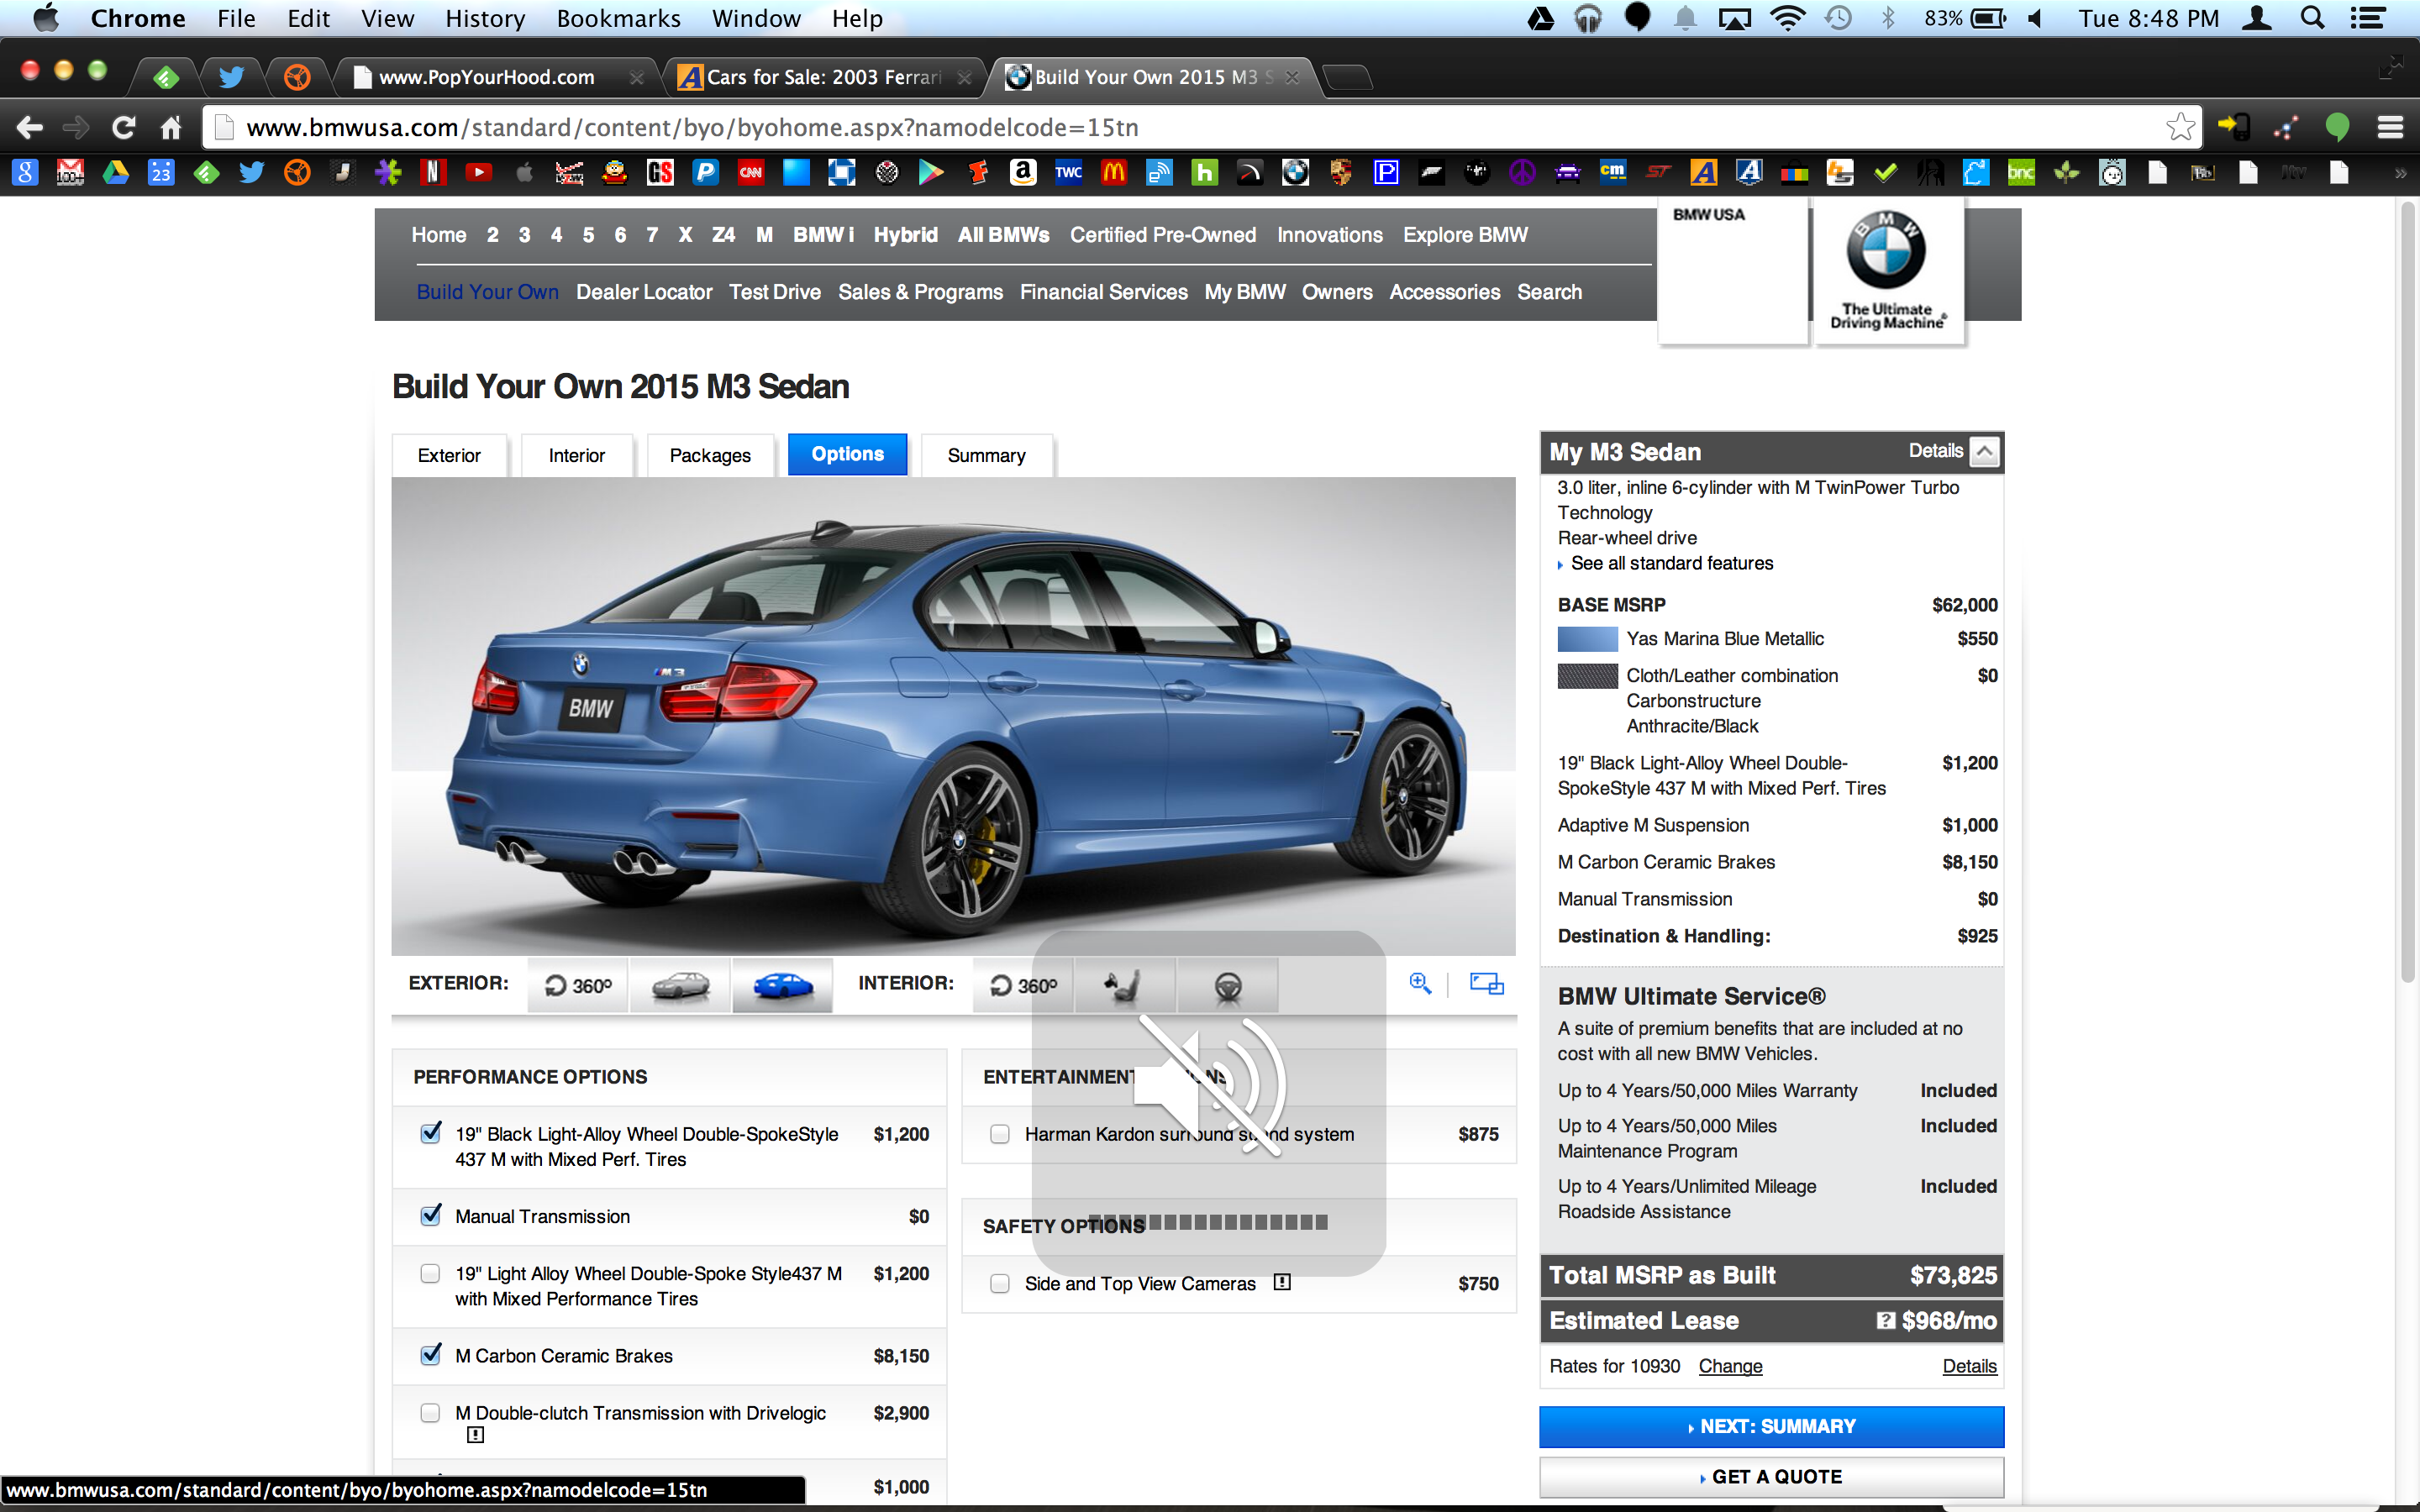This screenshot has width=2420, height=1512.
Task: Zoom into the car image
Action: pos(1420,983)
